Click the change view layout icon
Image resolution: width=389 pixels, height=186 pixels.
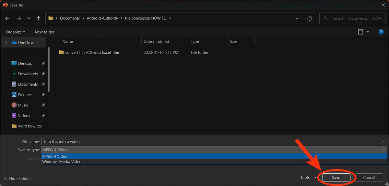point(360,32)
